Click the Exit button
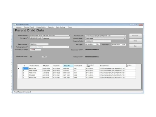 135,46
